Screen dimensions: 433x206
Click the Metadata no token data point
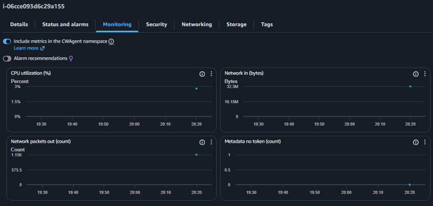410,185
